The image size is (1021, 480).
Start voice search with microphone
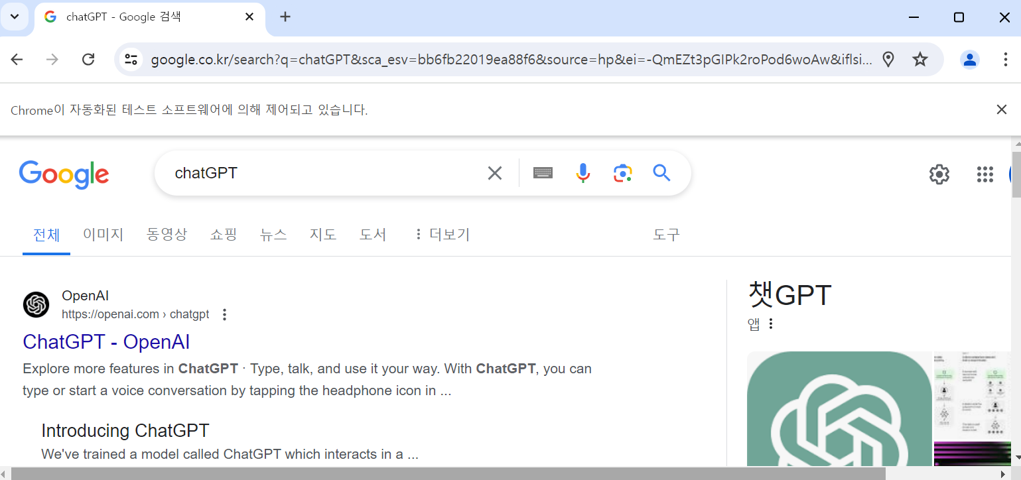(582, 173)
